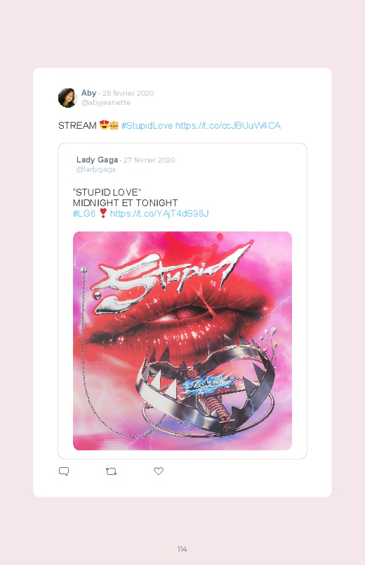Click the 27 février 2020 timestamp
The height and width of the screenshot is (565, 365).
click(150, 160)
